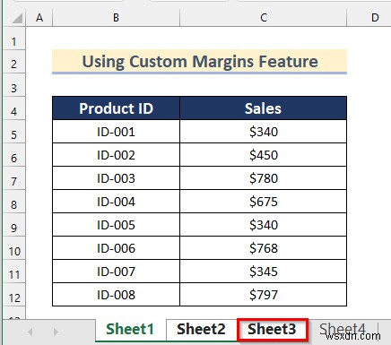Click the Select All corner triangle
Image resolution: width=391 pixels, height=345 pixels.
[x=17, y=18]
